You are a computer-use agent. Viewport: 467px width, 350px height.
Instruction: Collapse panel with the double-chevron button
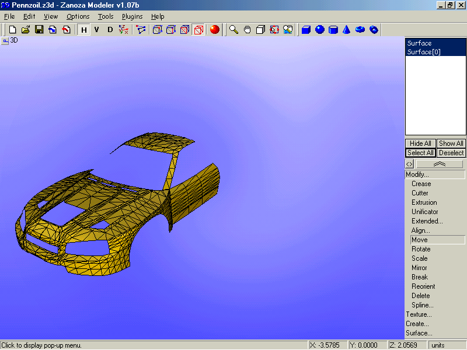pos(440,164)
